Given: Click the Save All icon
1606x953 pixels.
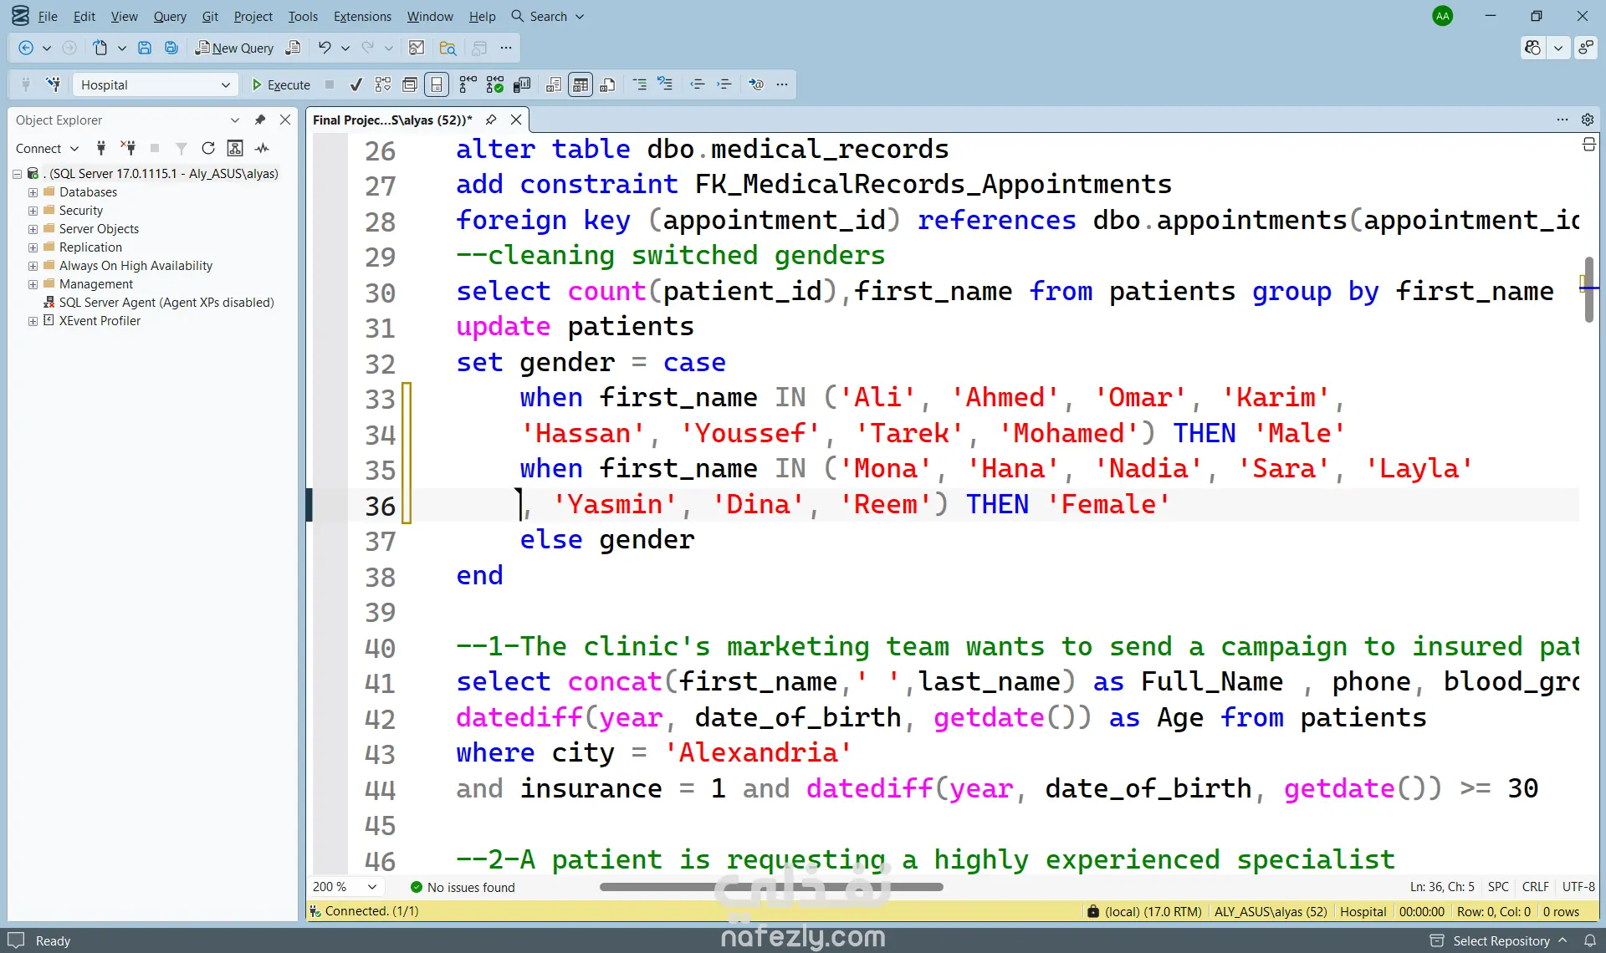Looking at the screenshot, I should (x=171, y=48).
